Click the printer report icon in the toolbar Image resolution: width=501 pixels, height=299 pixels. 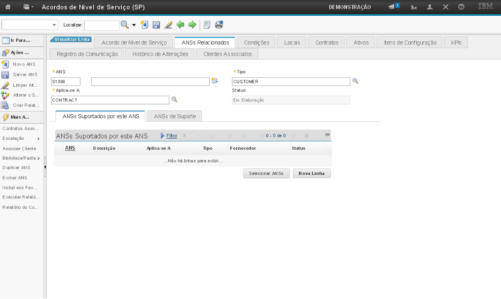pyautogui.click(x=219, y=25)
